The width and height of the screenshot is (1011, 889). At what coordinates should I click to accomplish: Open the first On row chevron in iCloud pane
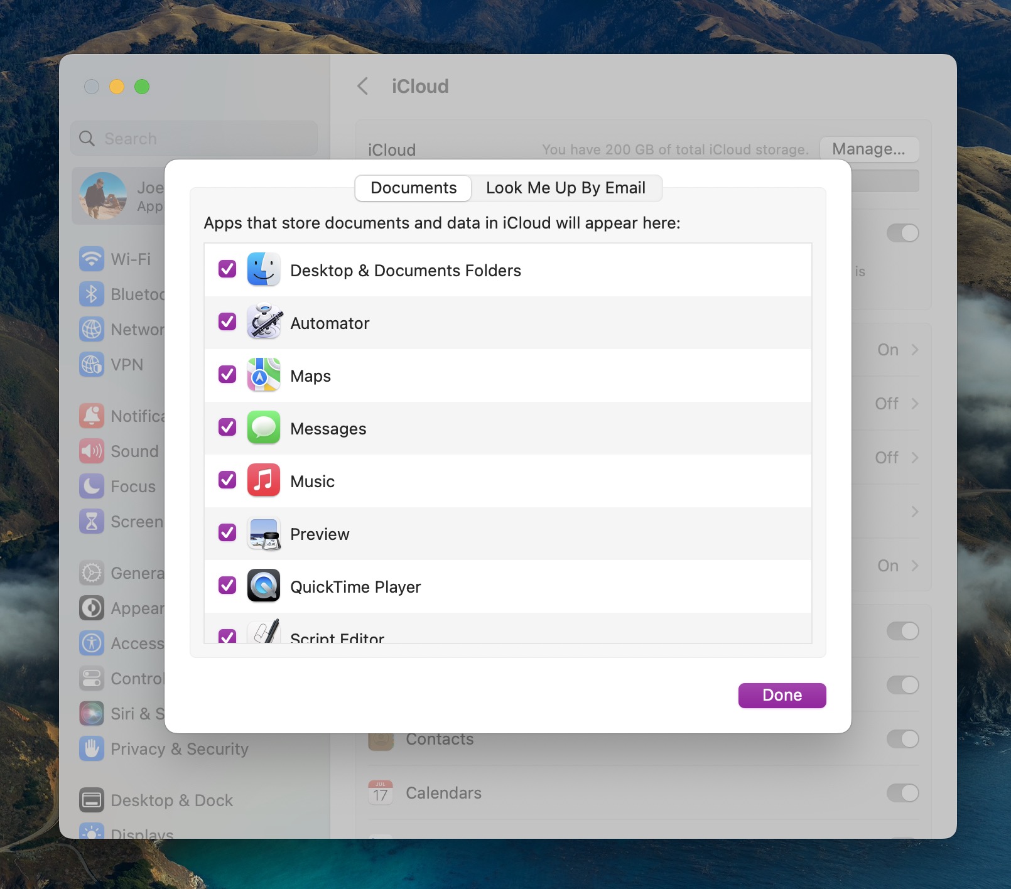pos(915,350)
